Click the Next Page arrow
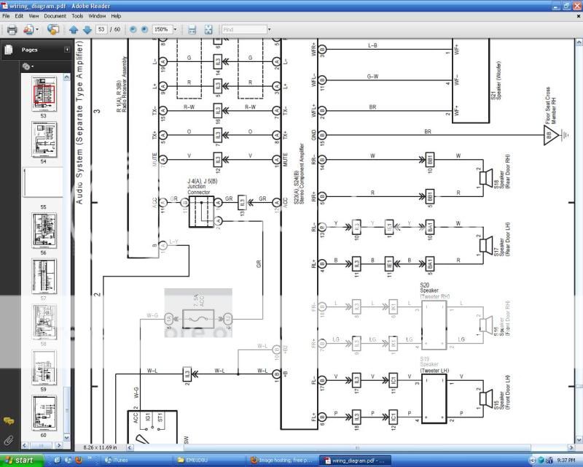The width and height of the screenshot is (583, 467). click(x=87, y=31)
